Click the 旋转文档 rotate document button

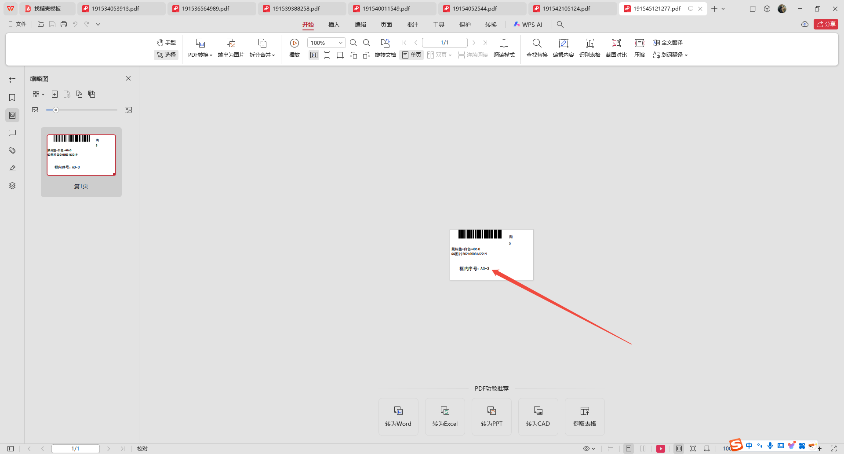coord(386,48)
